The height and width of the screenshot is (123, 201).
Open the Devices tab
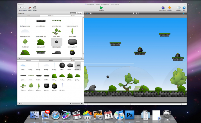pyautogui.click(x=73, y=16)
